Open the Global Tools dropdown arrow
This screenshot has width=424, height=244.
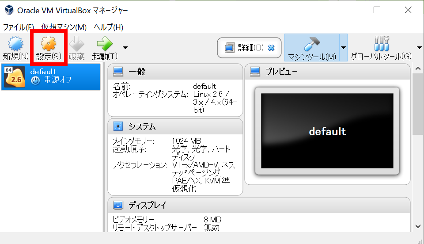pos(419,48)
